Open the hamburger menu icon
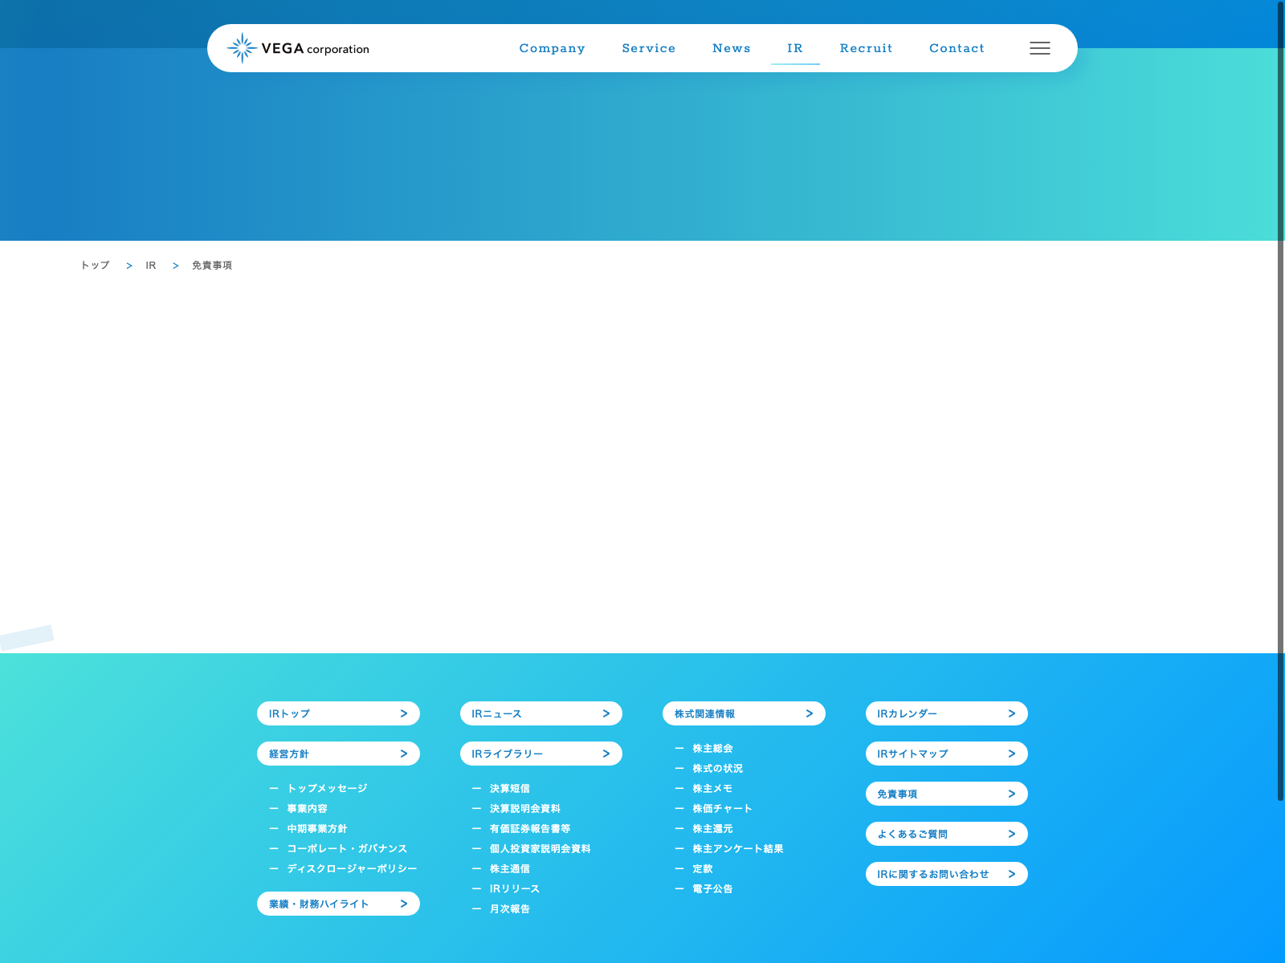Screen dimensions: 1285x963 pos(1039,48)
